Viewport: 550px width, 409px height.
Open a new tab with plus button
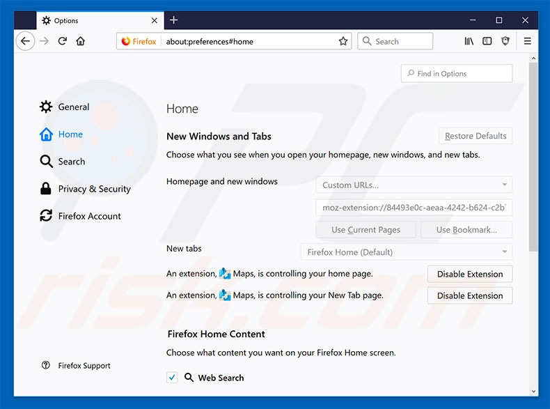[x=173, y=20]
